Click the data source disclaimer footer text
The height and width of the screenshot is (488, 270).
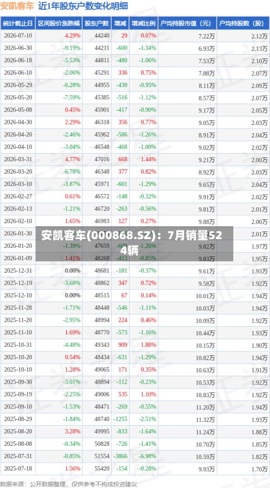tap(69, 484)
